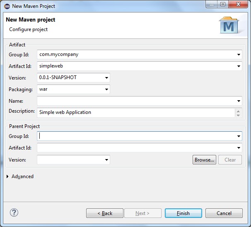Viewport: 251px width, 227px height.
Task: Click the disabled Clear button
Action: pos(230,160)
